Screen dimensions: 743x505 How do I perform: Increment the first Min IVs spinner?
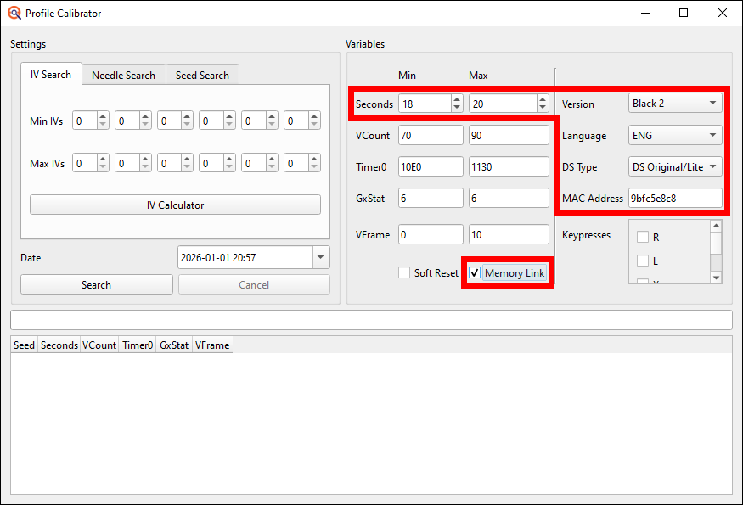click(x=103, y=115)
